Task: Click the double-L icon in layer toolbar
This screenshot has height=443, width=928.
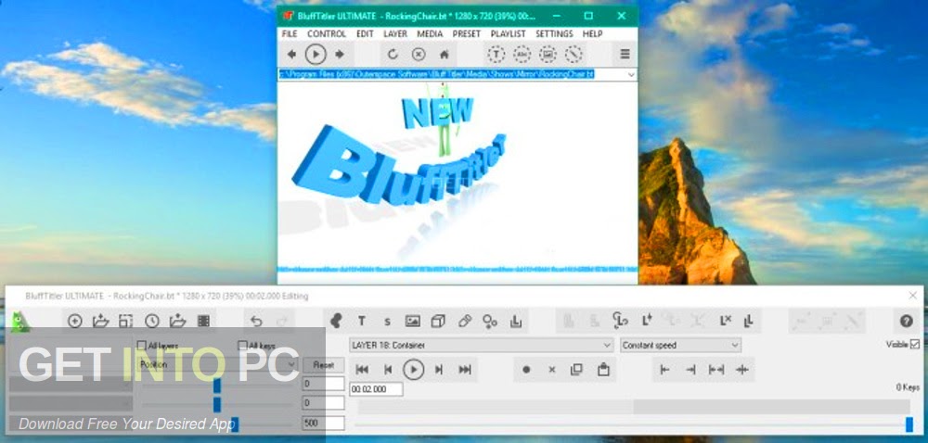Action: [749, 321]
